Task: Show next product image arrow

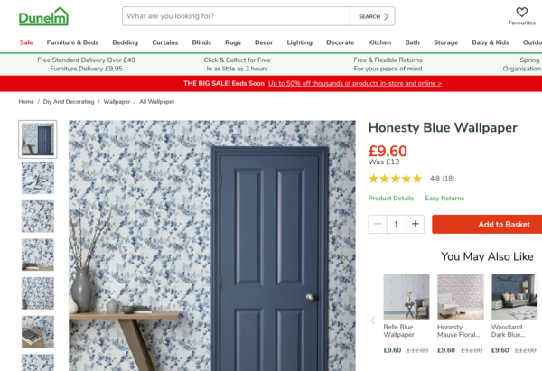Action: [346, 263]
